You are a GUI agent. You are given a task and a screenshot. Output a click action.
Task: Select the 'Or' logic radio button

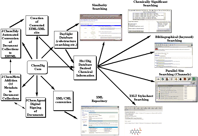pyautogui.click(x=129, y=25)
